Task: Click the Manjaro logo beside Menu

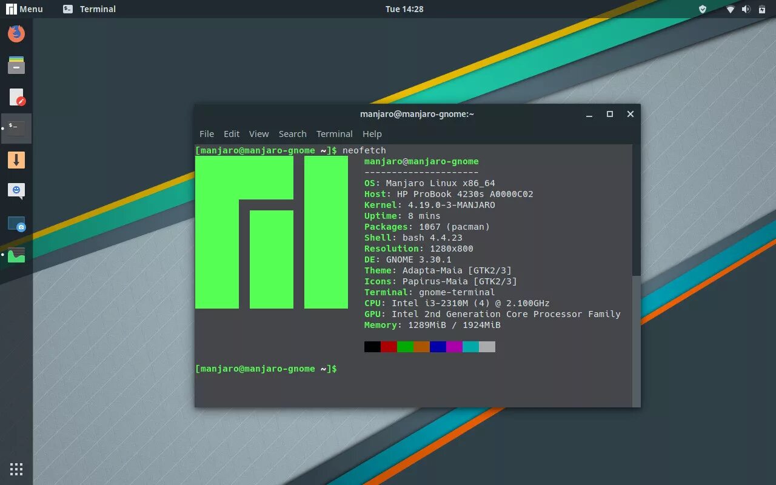Action: tap(12, 9)
